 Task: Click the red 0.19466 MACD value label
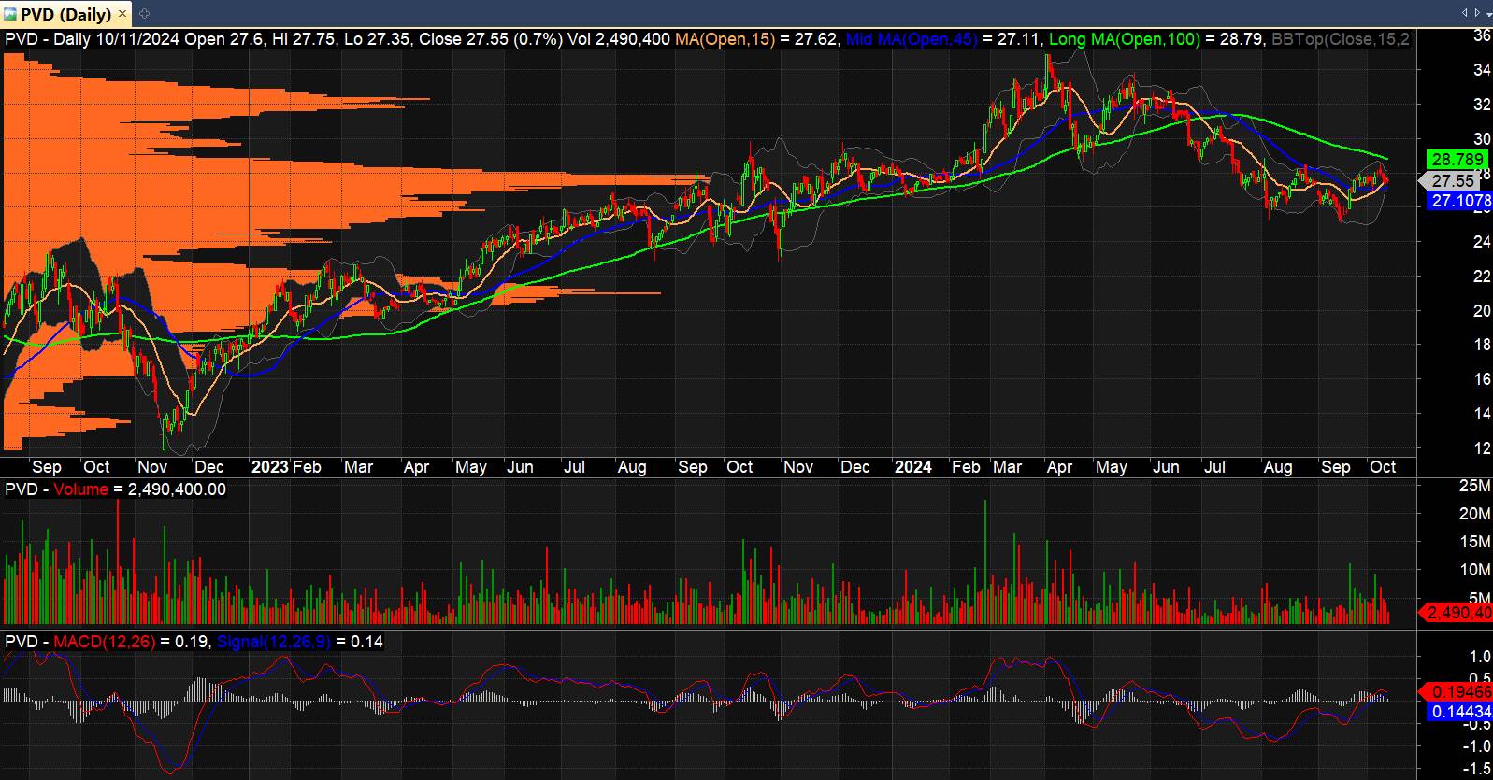point(1456,692)
